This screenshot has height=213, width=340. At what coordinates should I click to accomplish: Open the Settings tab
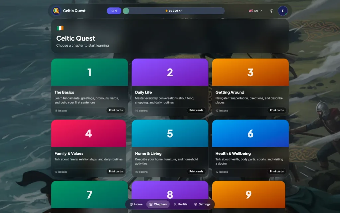tap(202, 204)
